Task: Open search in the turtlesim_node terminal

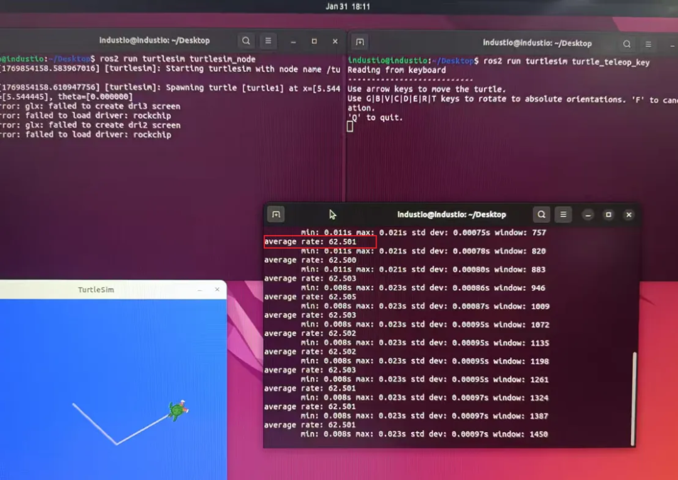Action: [246, 41]
